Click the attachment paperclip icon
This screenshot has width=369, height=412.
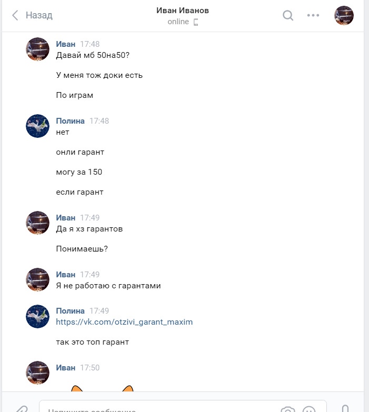pos(21,409)
